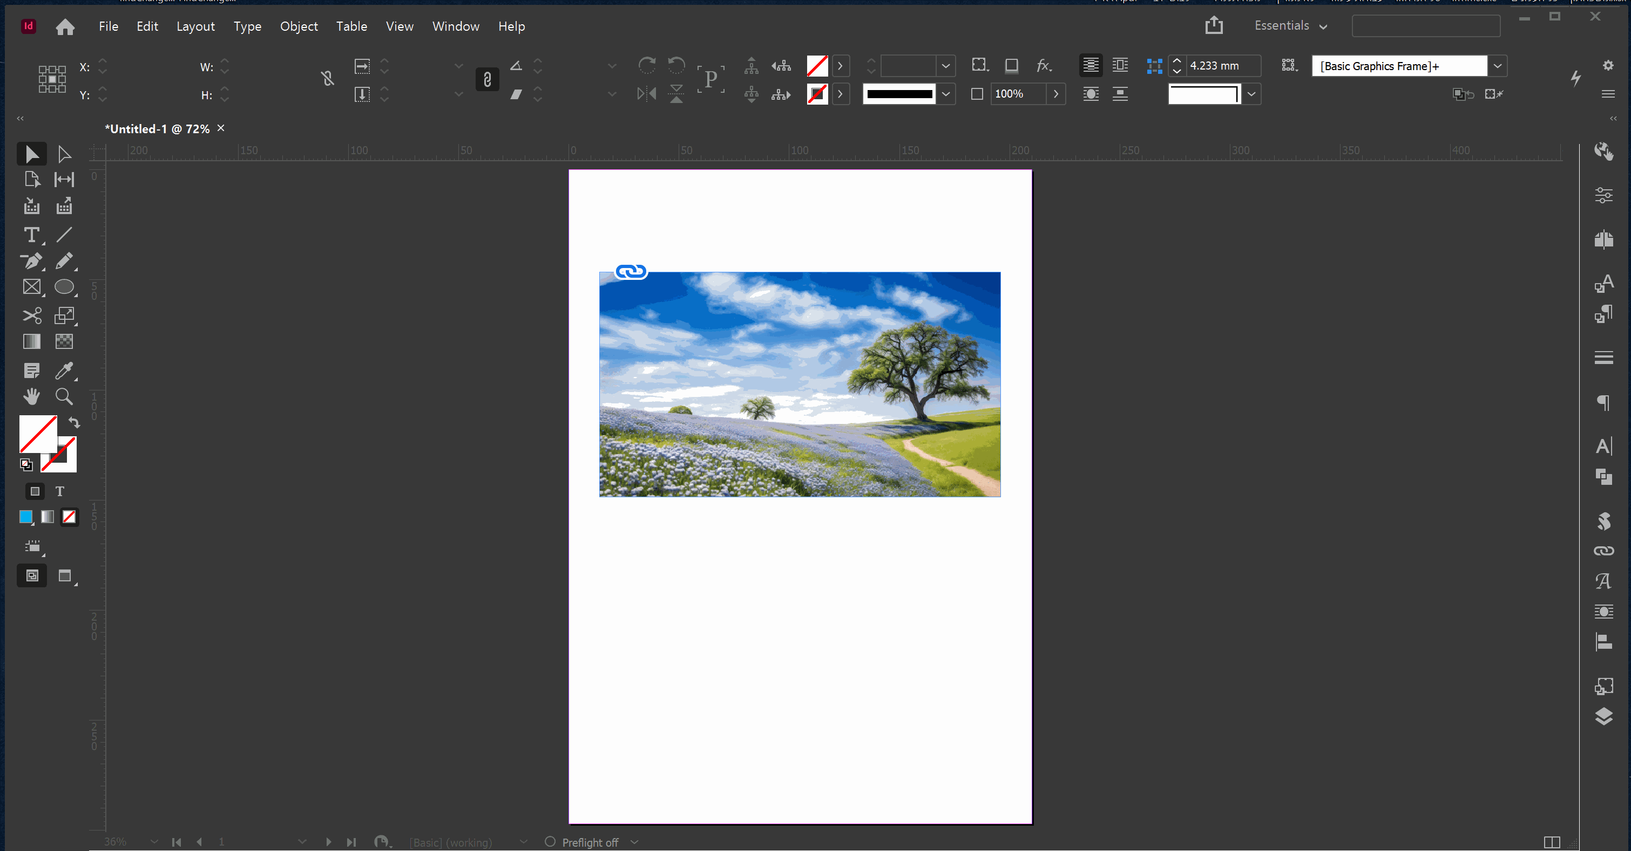
Task: Open the stroke style dropdown
Action: pyautogui.click(x=945, y=94)
